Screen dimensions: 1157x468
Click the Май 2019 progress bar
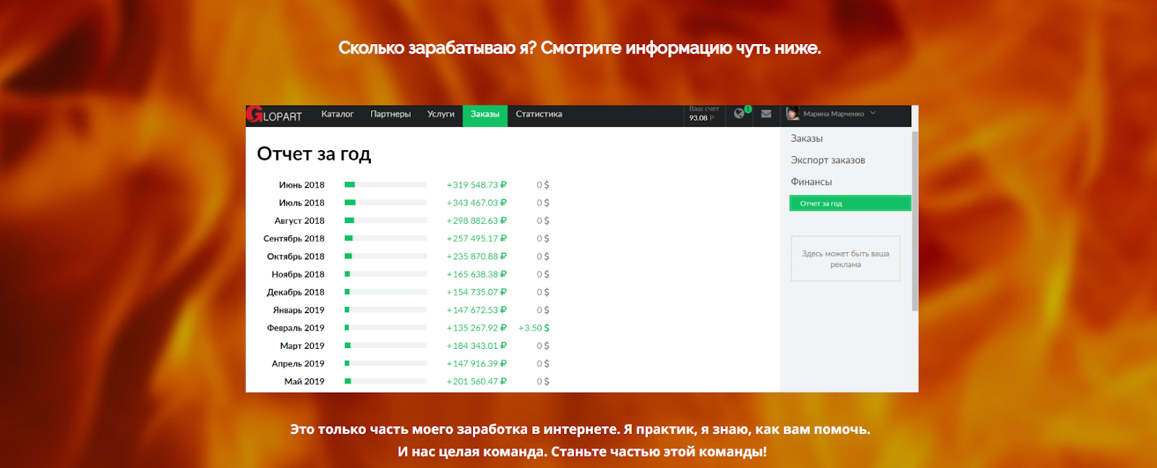click(x=385, y=381)
